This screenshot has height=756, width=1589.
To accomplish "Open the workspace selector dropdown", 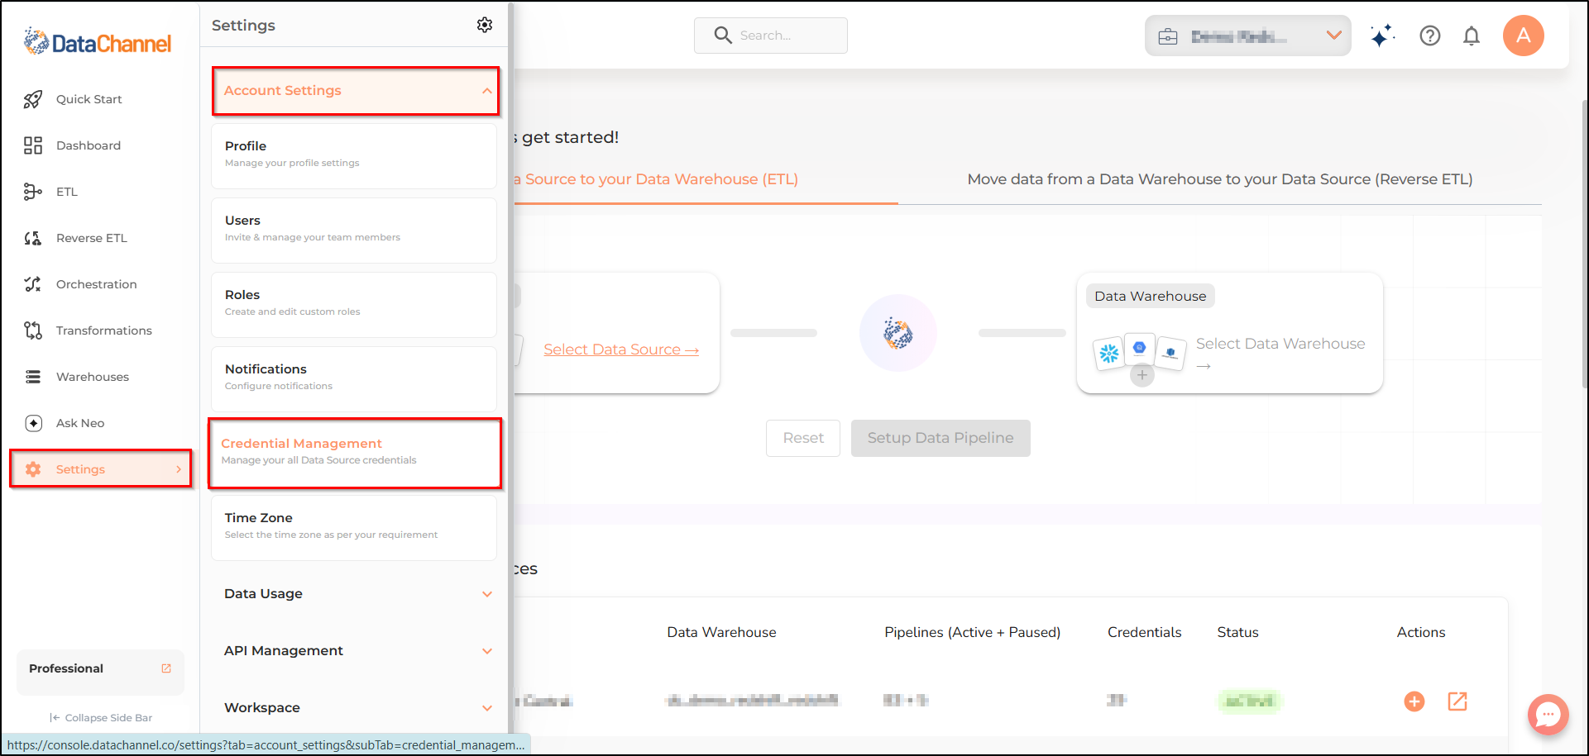I will pos(1247,36).
